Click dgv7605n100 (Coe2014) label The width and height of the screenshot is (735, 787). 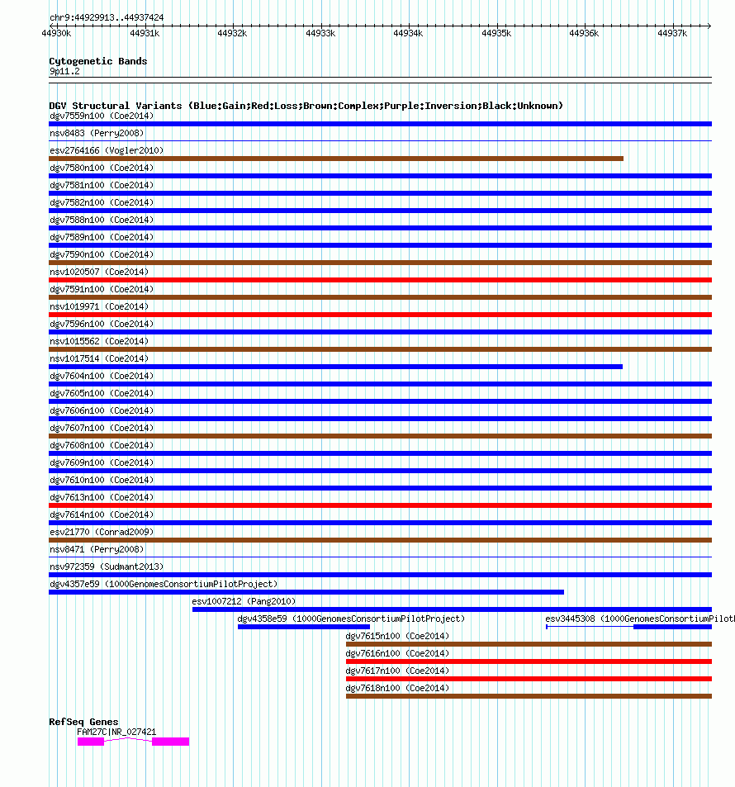(x=102, y=393)
